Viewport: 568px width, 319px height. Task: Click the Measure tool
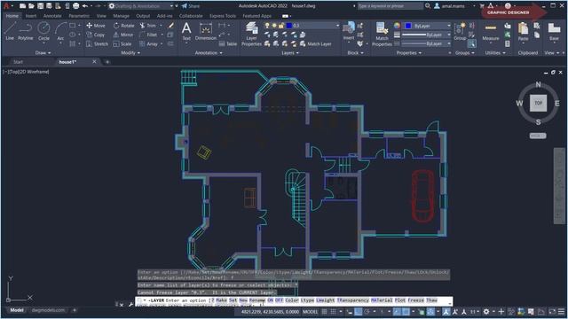pyautogui.click(x=491, y=32)
